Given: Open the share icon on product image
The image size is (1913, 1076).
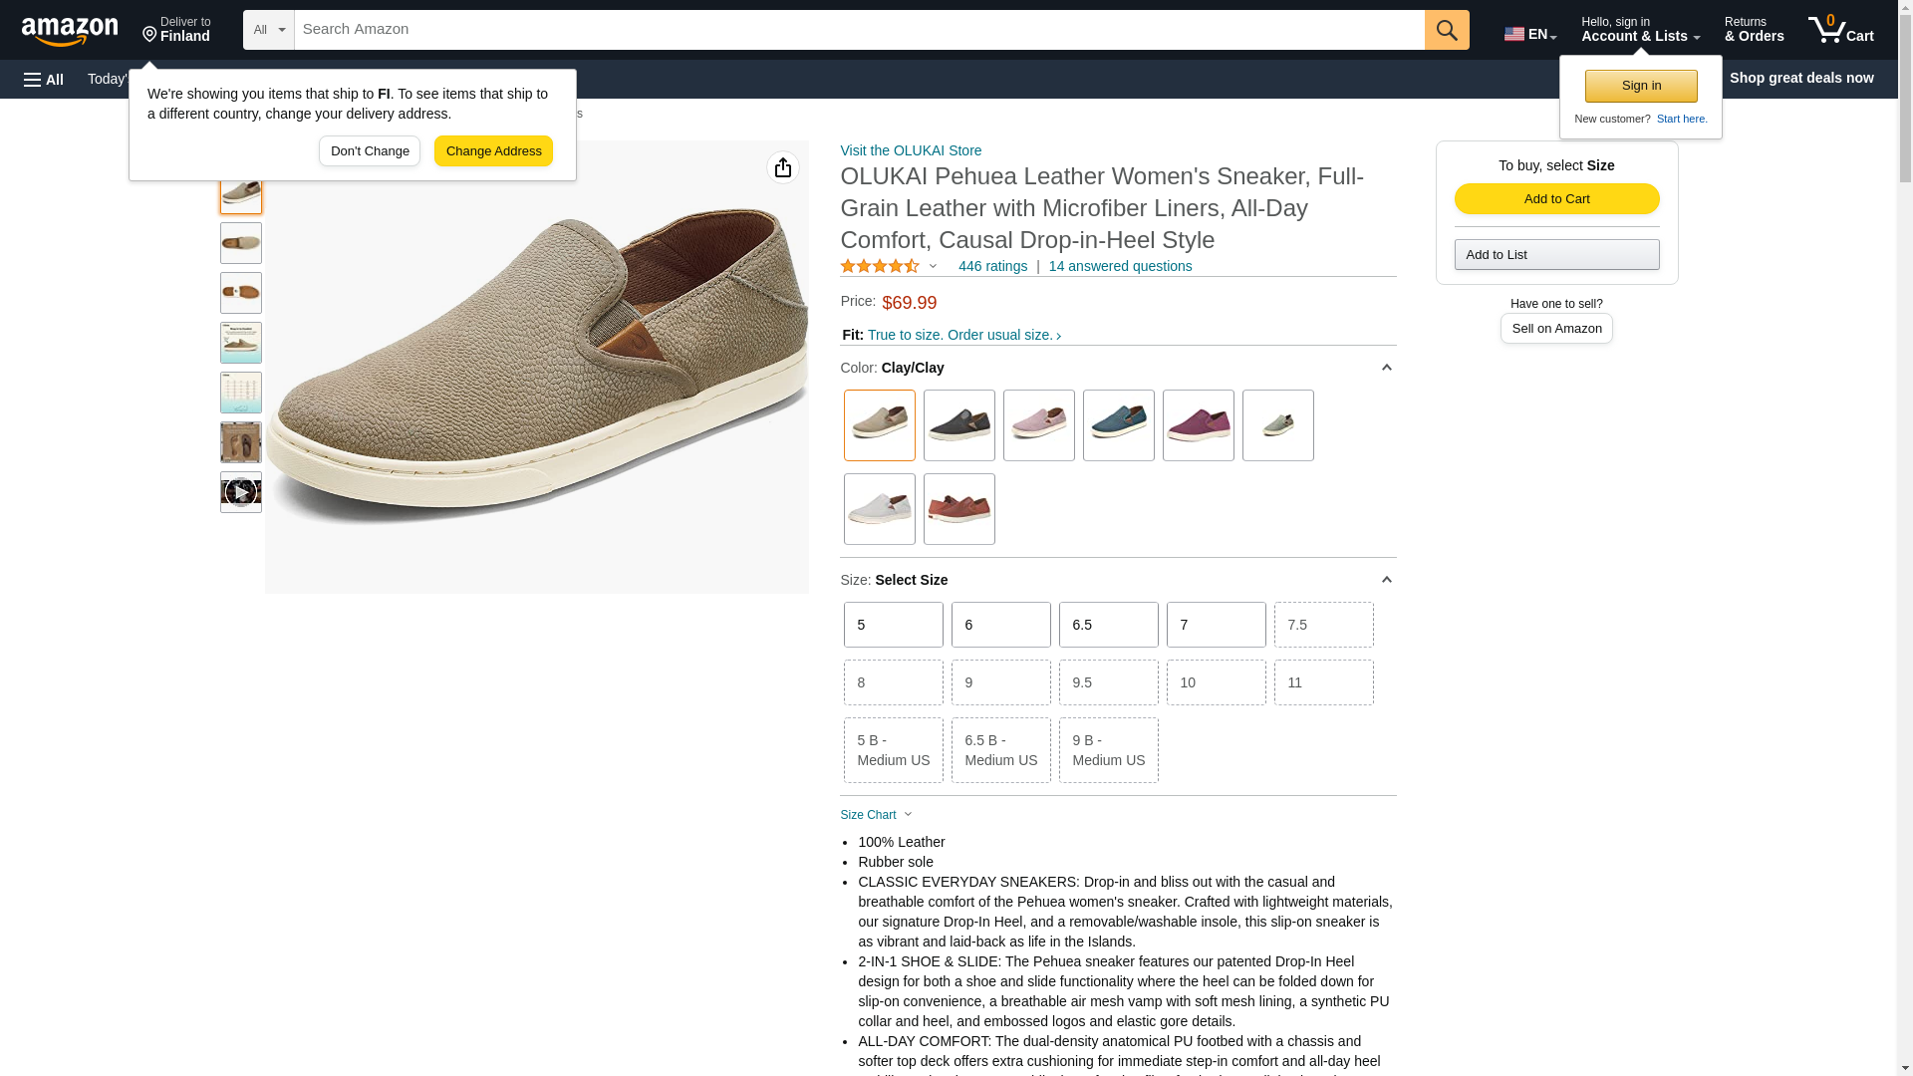Looking at the screenshot, I should [x=782, y=167].
